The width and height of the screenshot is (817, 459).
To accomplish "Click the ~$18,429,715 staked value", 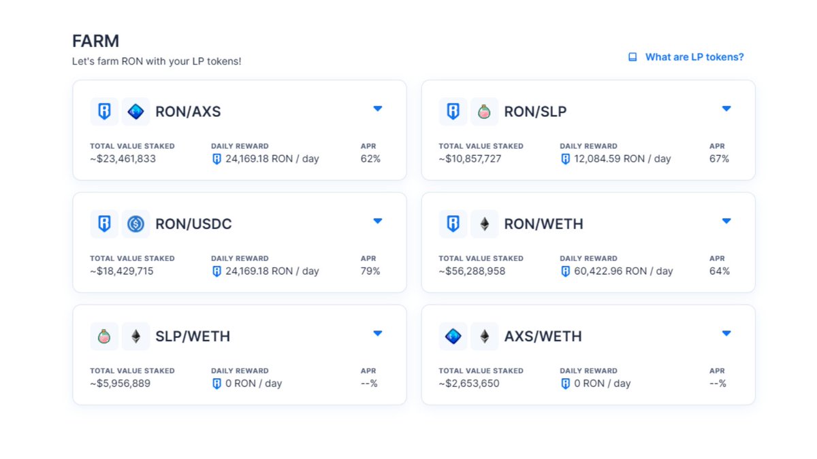I will (x=122, y=271).
